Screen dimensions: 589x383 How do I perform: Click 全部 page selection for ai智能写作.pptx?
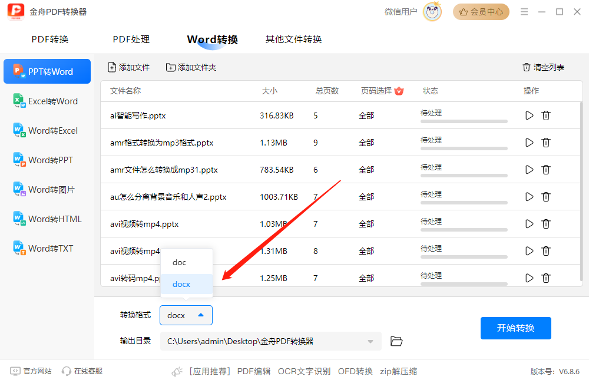[x=366, y=115]
